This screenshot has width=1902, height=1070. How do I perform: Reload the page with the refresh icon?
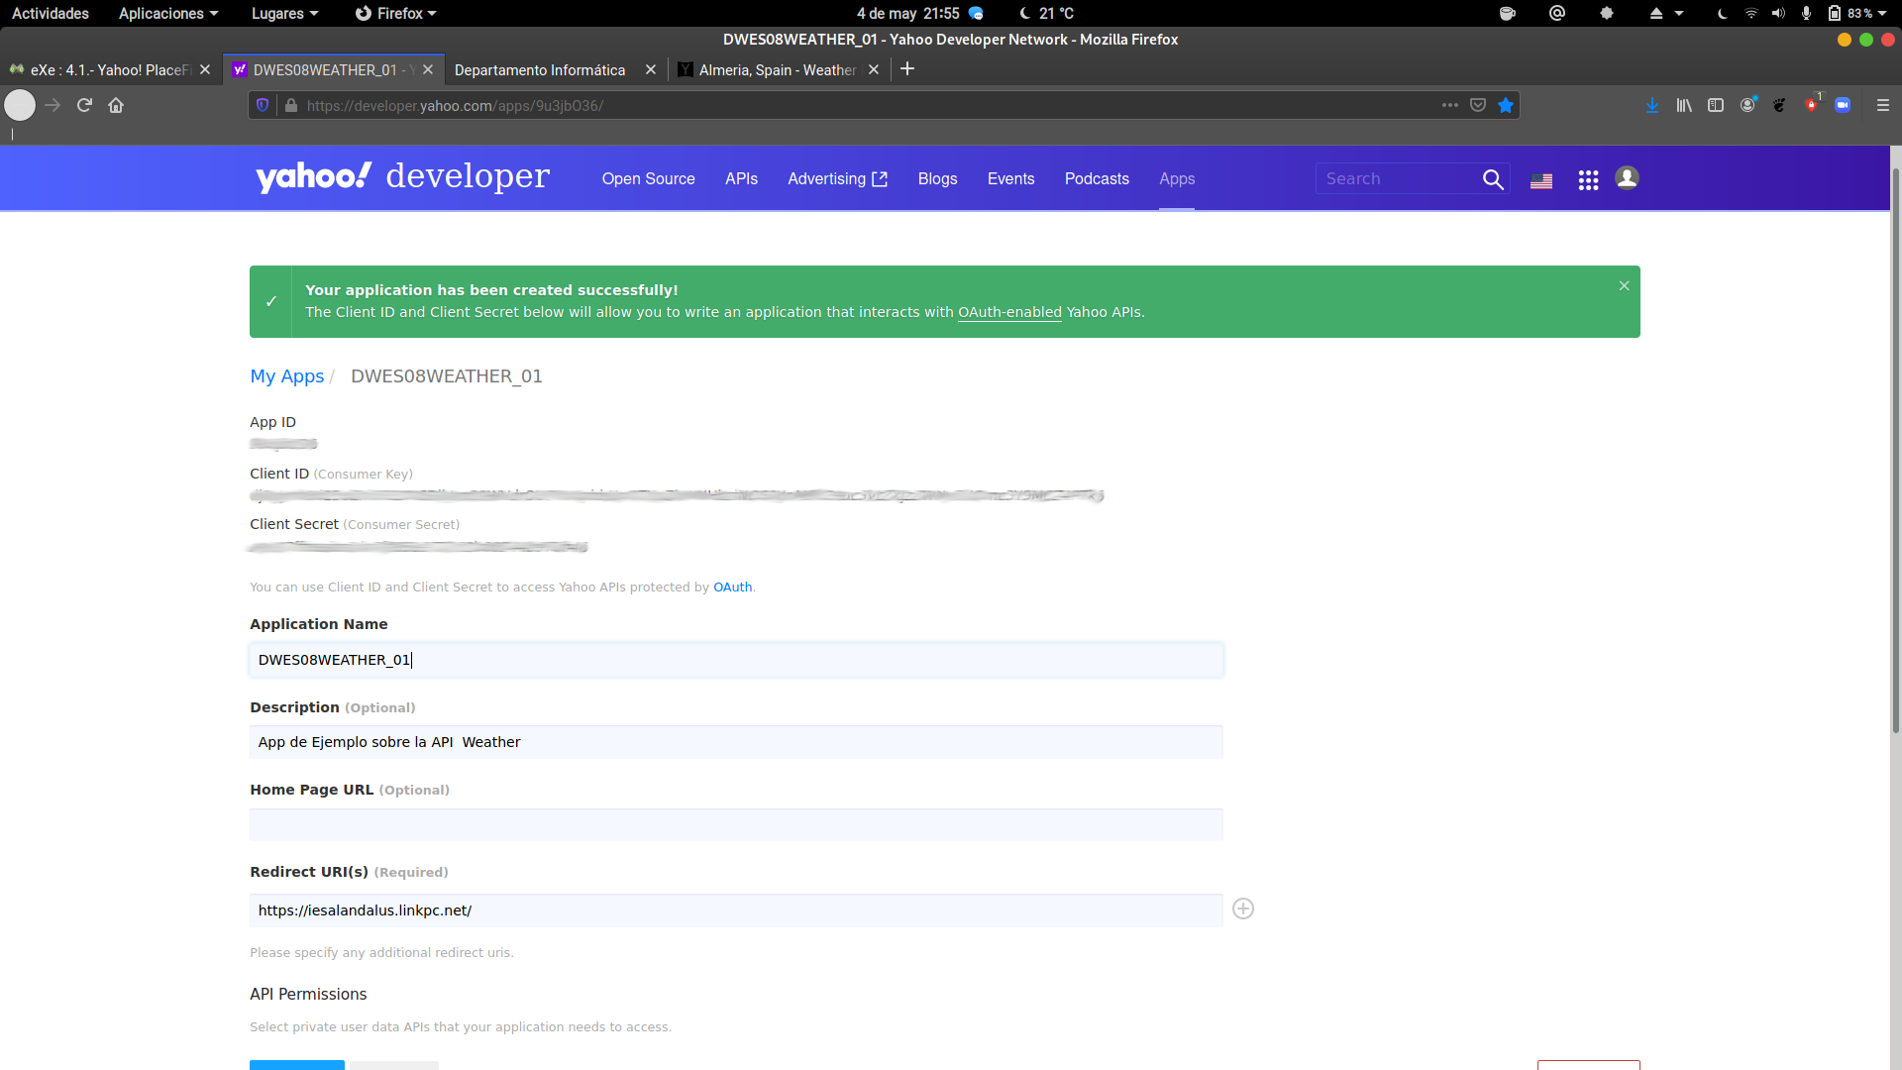coord(84,105)
